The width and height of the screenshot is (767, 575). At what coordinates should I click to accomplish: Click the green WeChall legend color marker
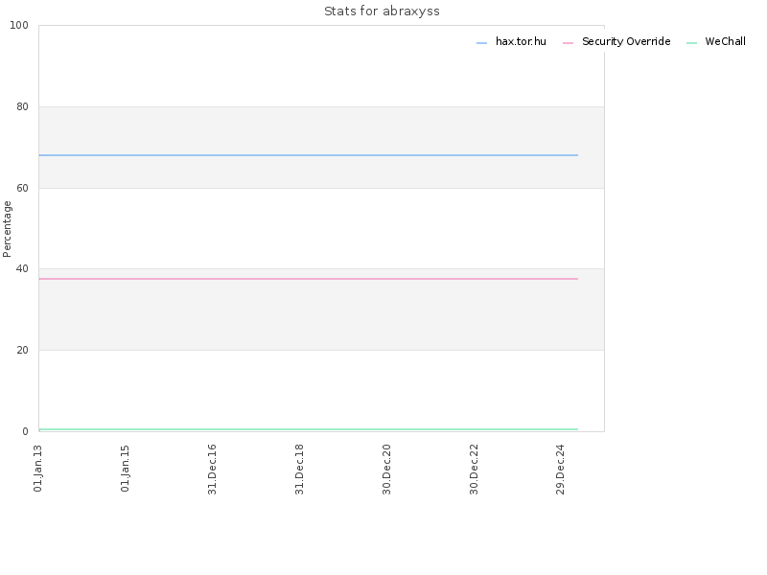tap(691, 43)
